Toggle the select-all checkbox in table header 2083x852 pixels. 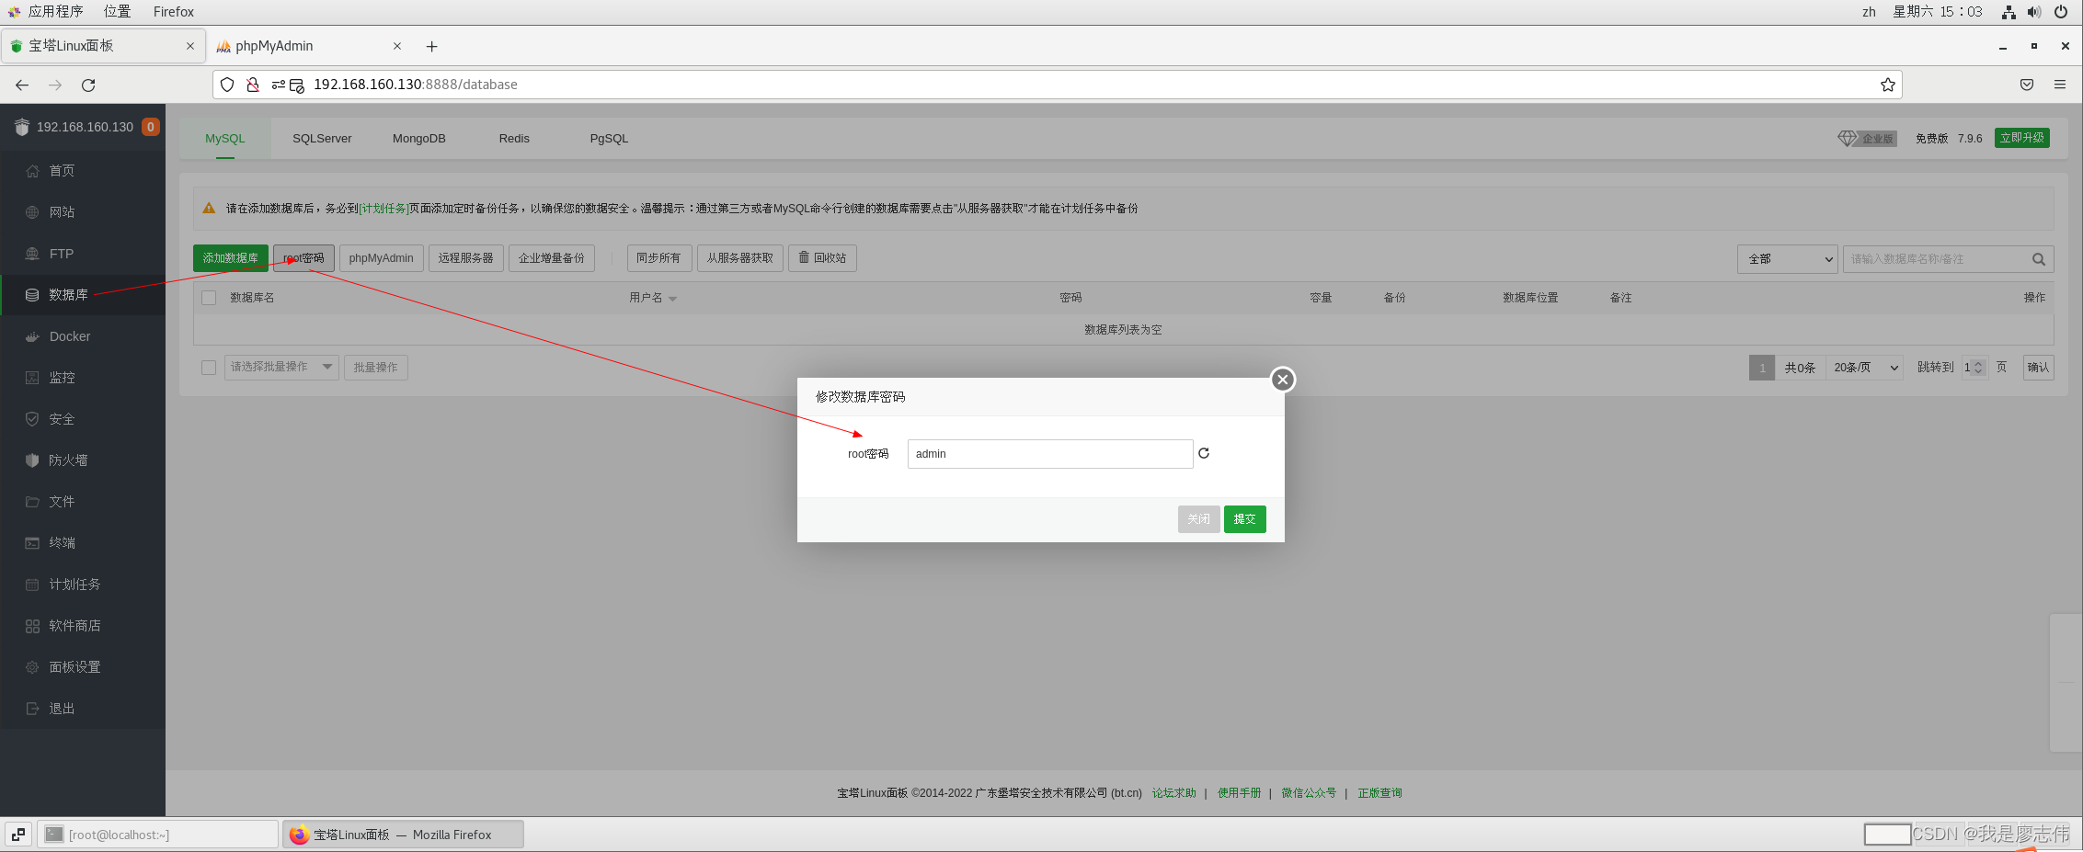tap(209, 298)
